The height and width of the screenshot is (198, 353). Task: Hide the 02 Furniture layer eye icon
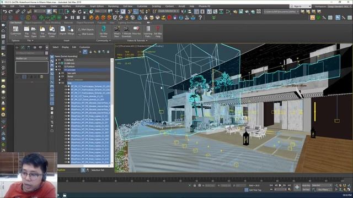coord(60,67)
